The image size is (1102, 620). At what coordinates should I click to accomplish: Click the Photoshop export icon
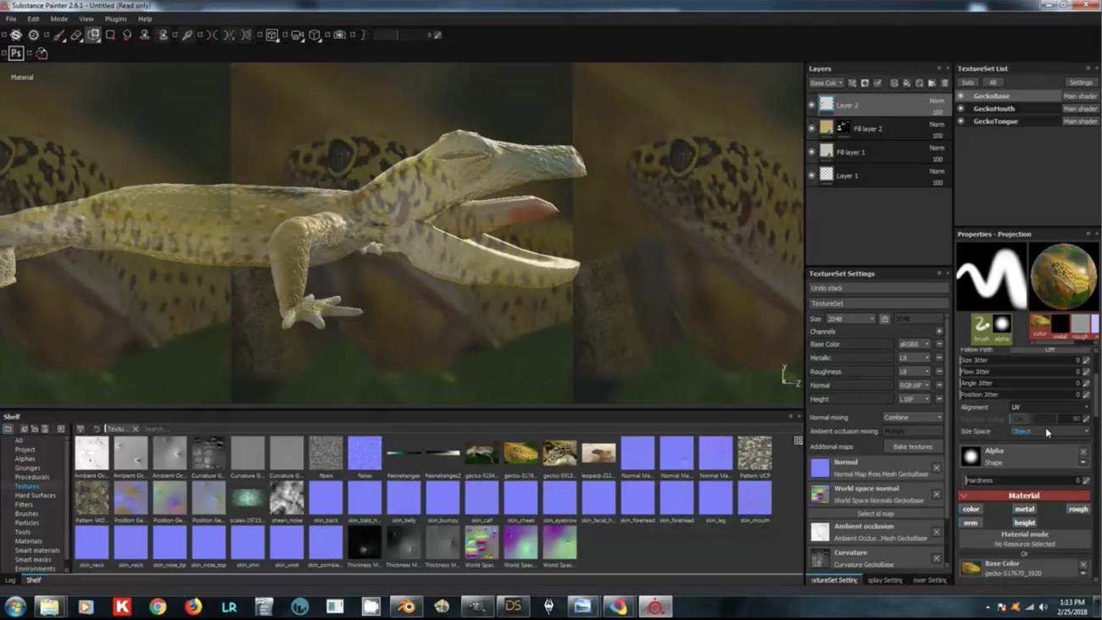pos(16,53)
